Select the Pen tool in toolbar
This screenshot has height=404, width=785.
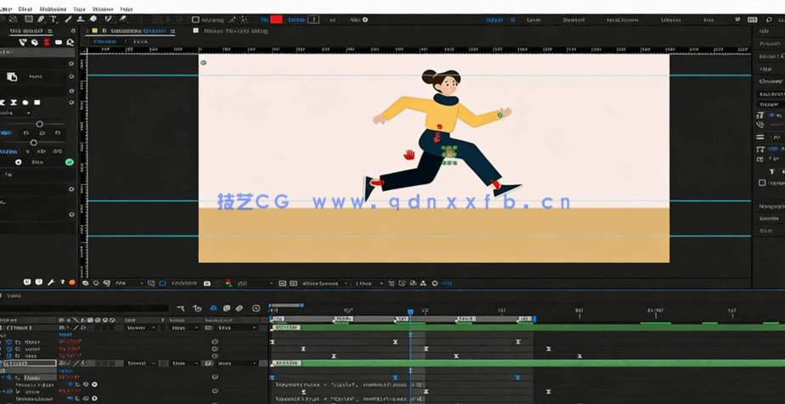pos(41,19)
